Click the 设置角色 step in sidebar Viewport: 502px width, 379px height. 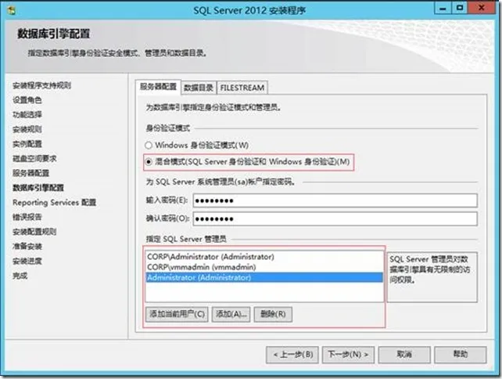coord(27,100)
